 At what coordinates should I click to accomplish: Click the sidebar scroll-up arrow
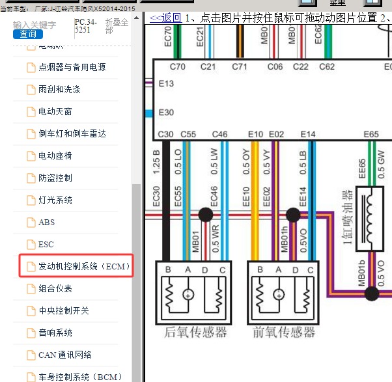click(136, 18)
